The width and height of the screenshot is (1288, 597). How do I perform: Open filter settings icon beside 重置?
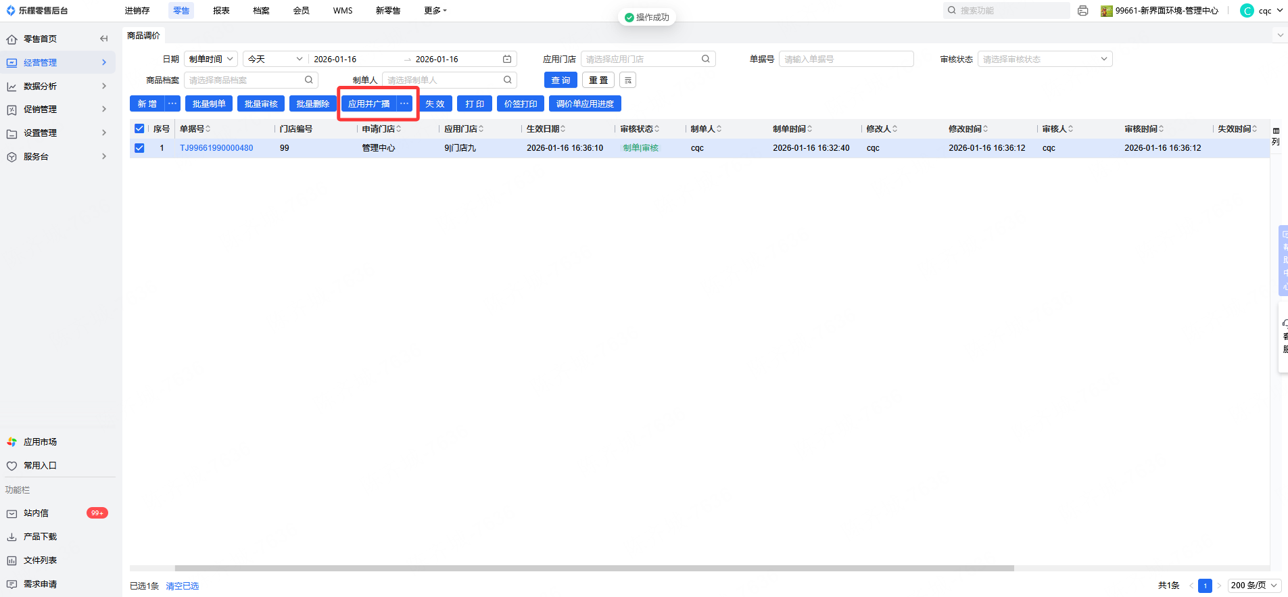pos(627,80)
